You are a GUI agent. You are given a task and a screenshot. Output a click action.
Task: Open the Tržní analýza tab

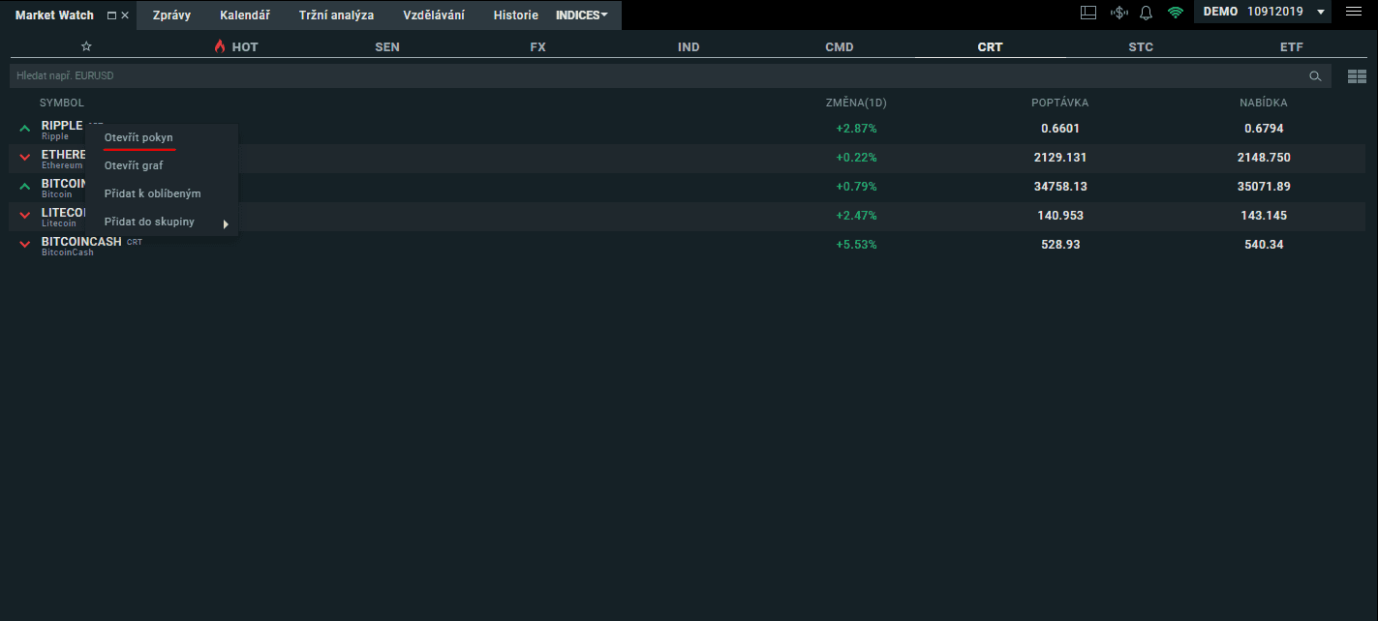336,15
